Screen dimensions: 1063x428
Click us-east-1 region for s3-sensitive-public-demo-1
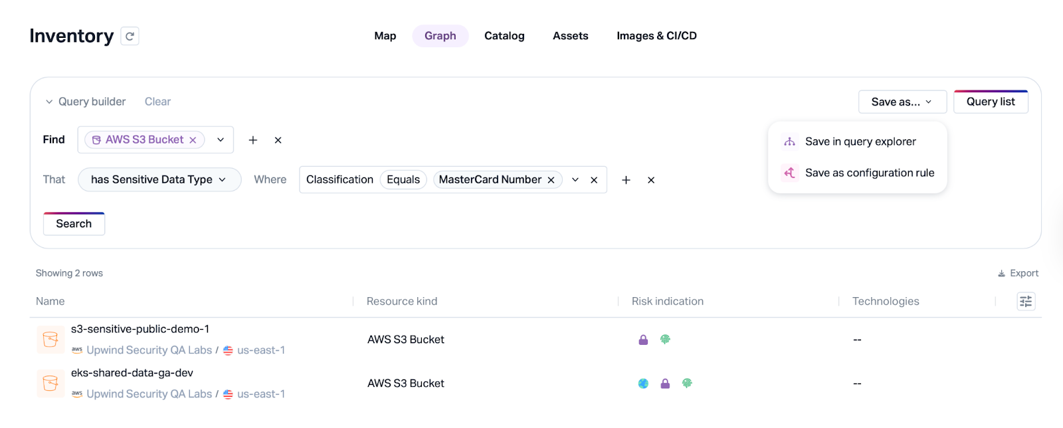click(x=261, y=350)
